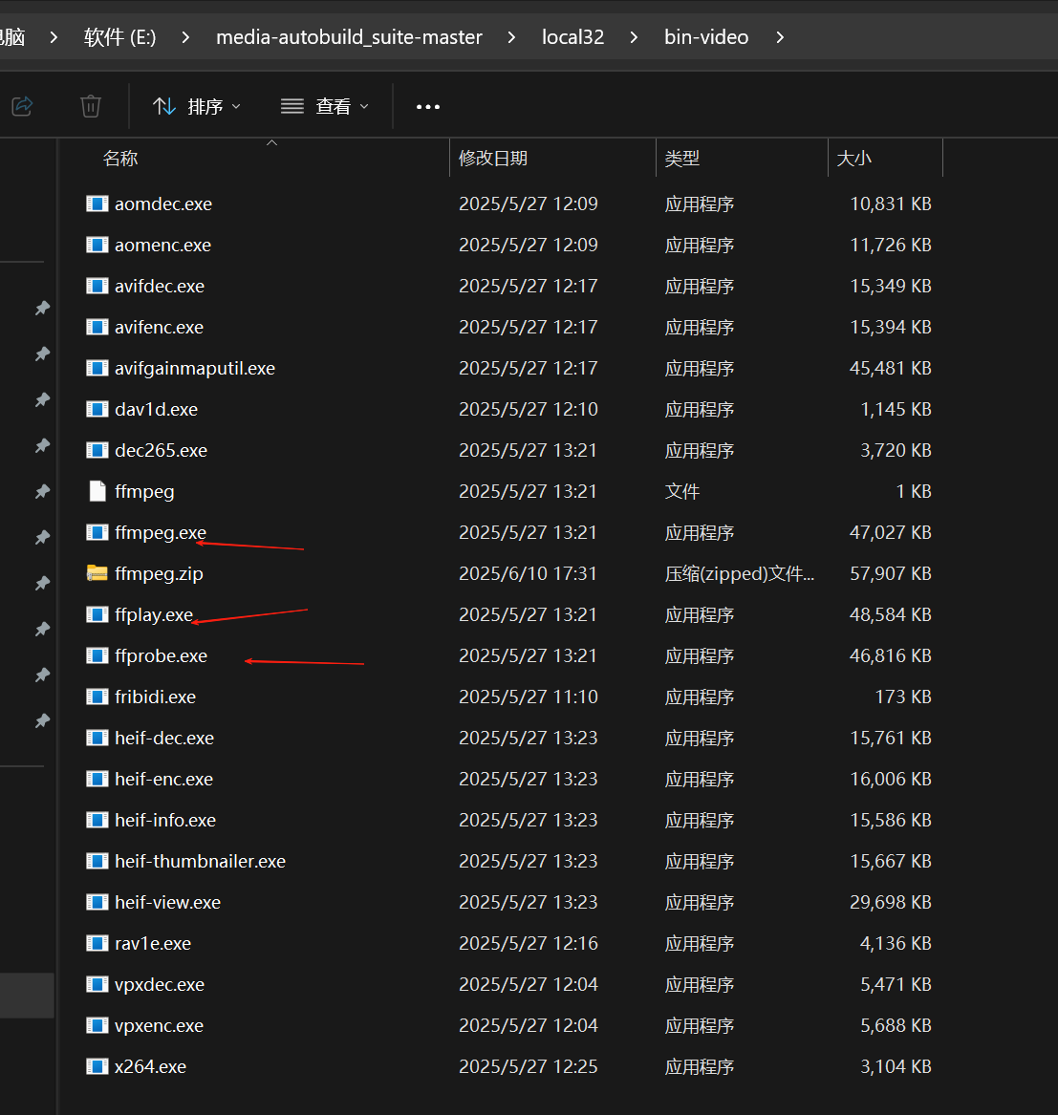Click the dec265.exe file icon
This screenshot has height=1115, width=1058.
coord(97,451)
